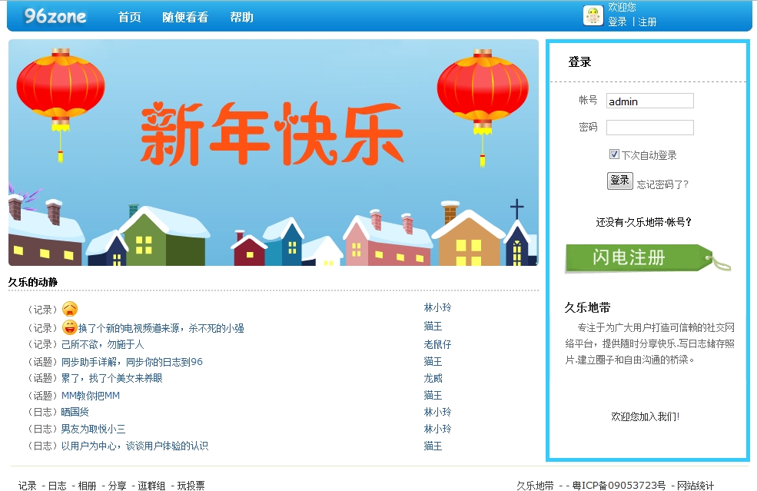The width and height of the screenshot is (757, 491).
Task: Click the 久乐地带 sidebar heading
Action: click(x=587, y=307)
